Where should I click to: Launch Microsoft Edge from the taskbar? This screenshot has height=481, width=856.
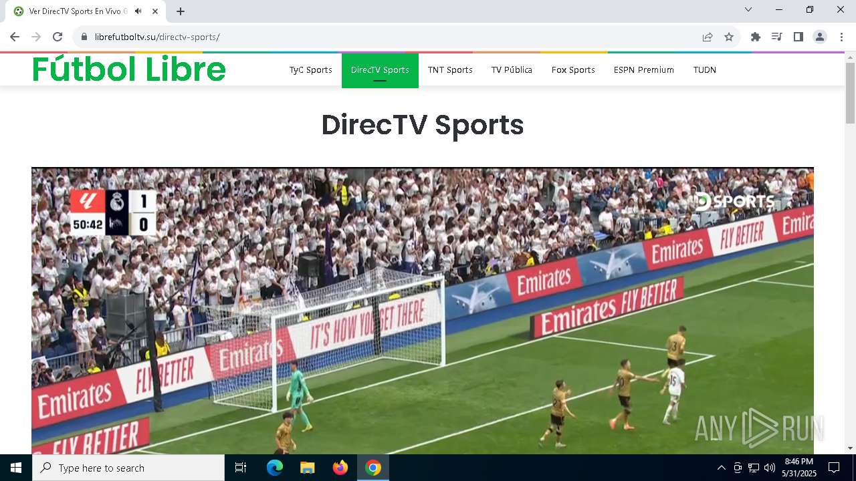pyautogui.click(x=275, y=468)
